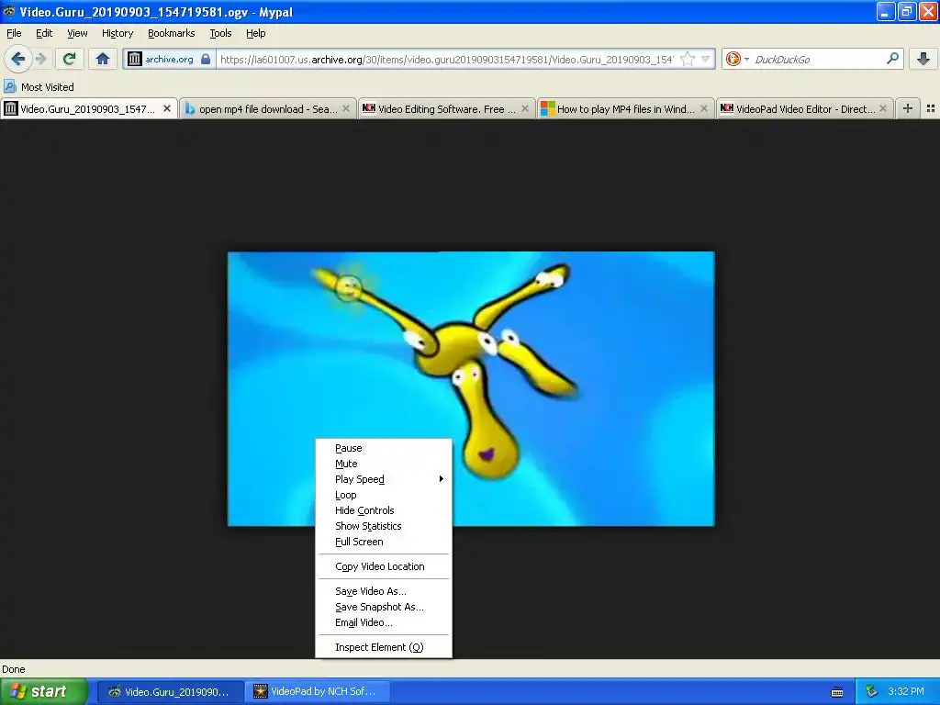This screenshot has width=940, height=705.
Task: Click the 3:32 PM clock
Action: (x=906, y=691)
